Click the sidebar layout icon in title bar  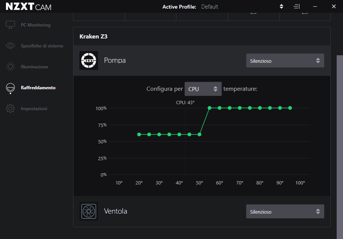(296, 7)
